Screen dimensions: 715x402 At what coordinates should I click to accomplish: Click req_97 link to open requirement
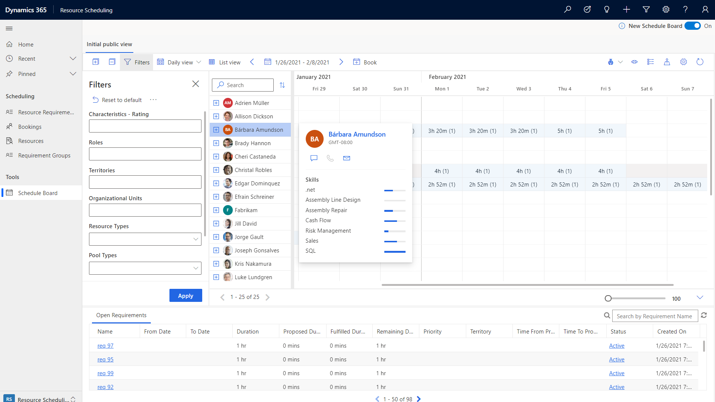pos(105,345)
